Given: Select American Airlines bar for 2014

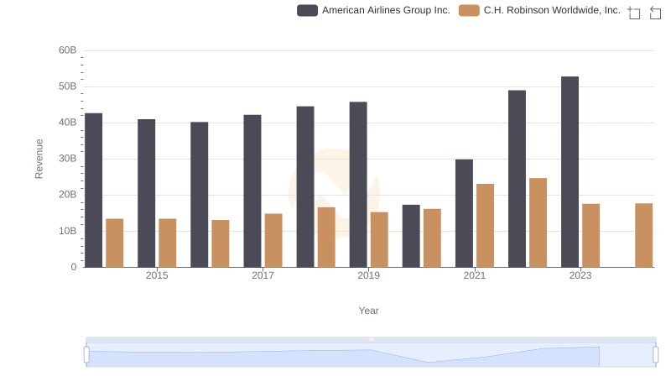Looking at the screenshot, I should [94, 191].
